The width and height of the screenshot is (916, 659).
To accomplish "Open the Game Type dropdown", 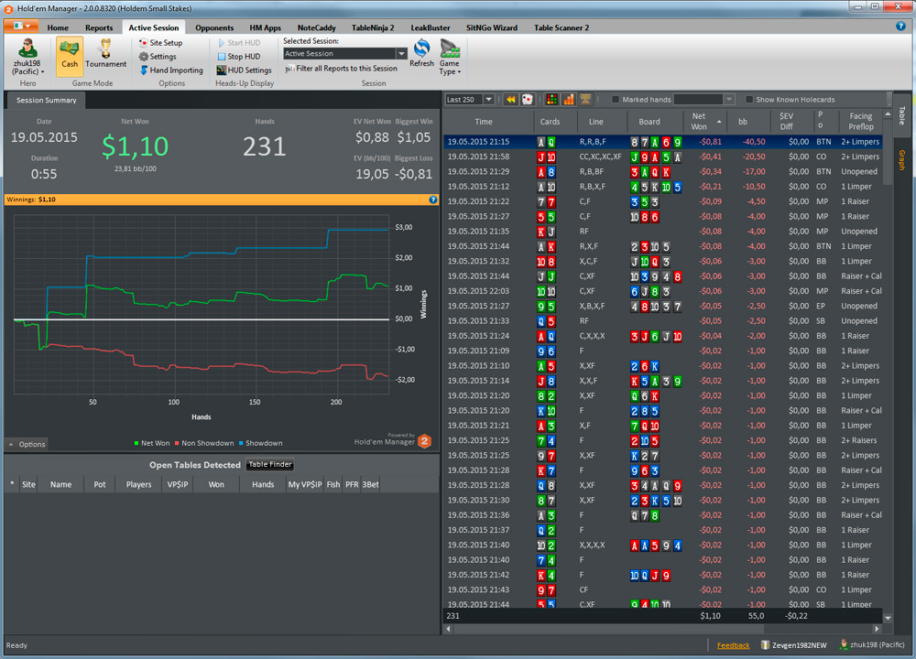I will click(x=449, y=57).
